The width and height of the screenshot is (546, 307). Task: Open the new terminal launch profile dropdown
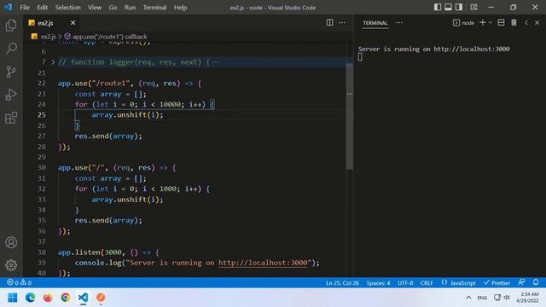pos(491,23)
